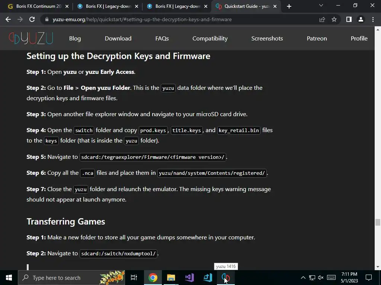
Task: Click the browser back arrow
Action: click(8, 19)
